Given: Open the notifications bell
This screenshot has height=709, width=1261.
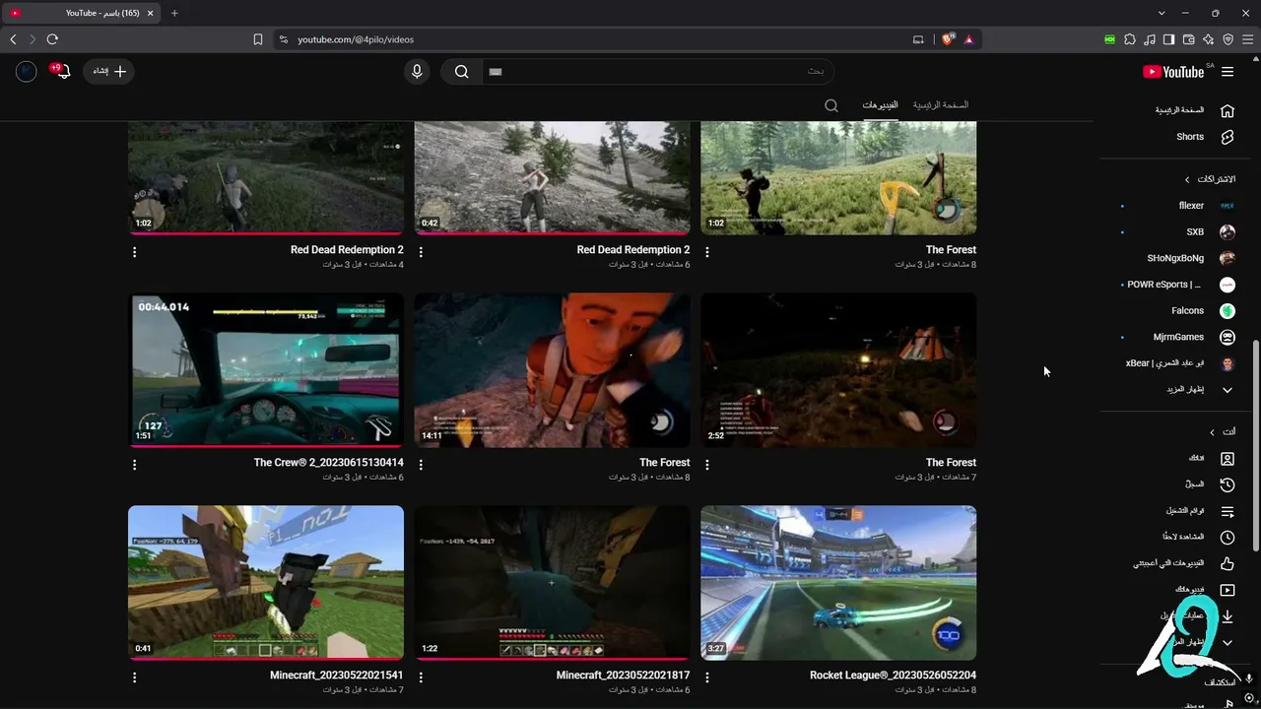Looking at the screenshot, I should [62, 72].
